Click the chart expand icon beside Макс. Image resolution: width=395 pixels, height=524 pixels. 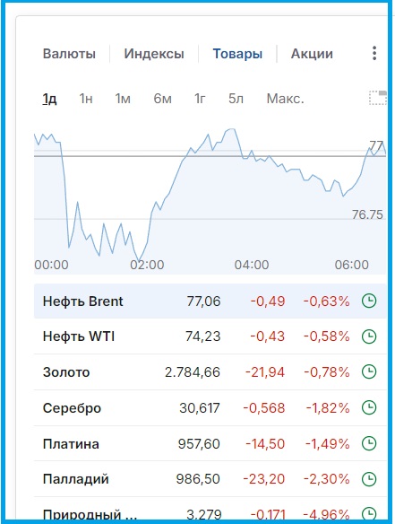tap(378, 98)
